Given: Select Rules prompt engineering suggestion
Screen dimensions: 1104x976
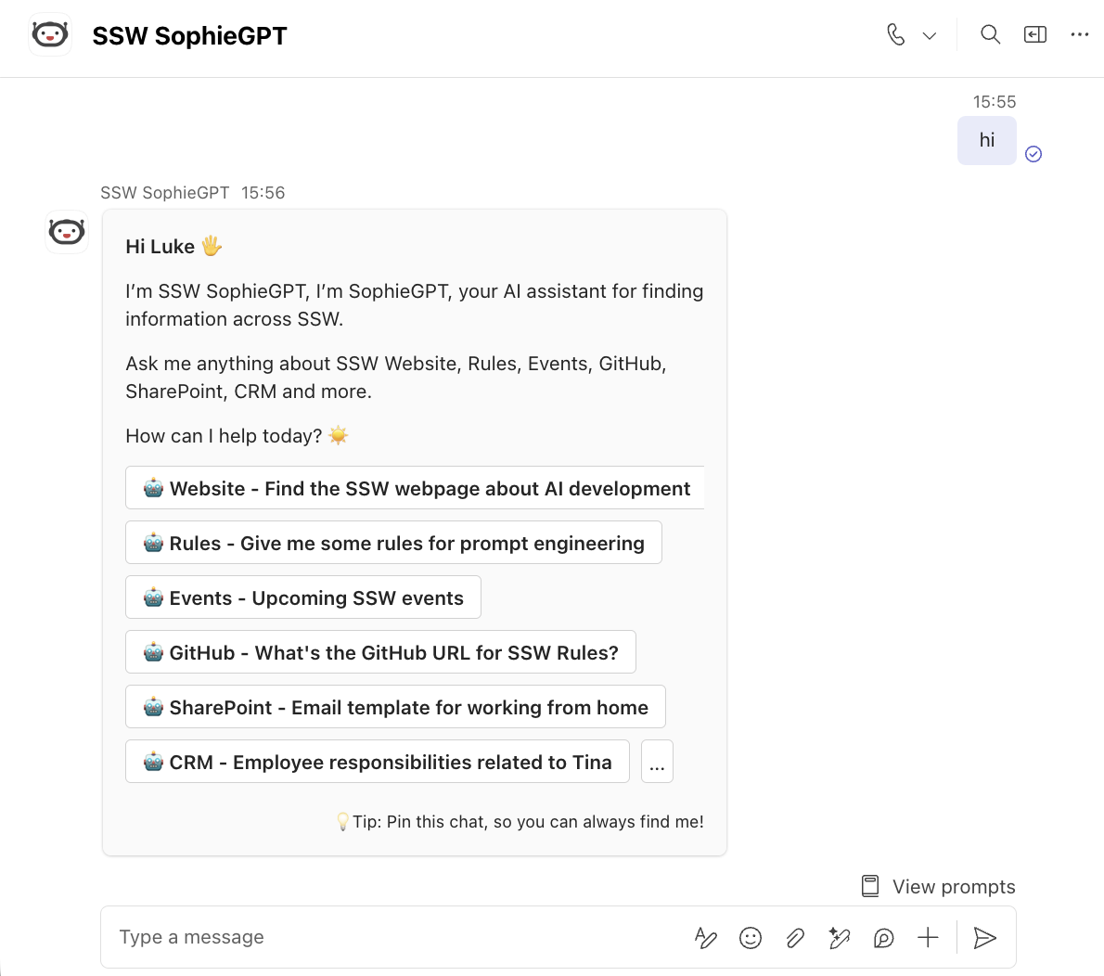Looking at the screenshot, I should click(x=393, y=542).
